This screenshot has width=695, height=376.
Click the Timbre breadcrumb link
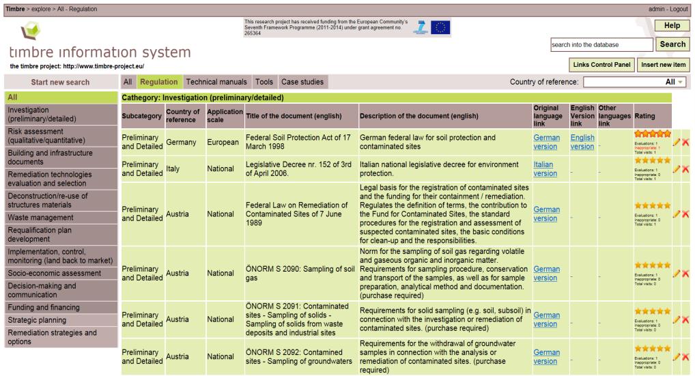tap(15, 9)
